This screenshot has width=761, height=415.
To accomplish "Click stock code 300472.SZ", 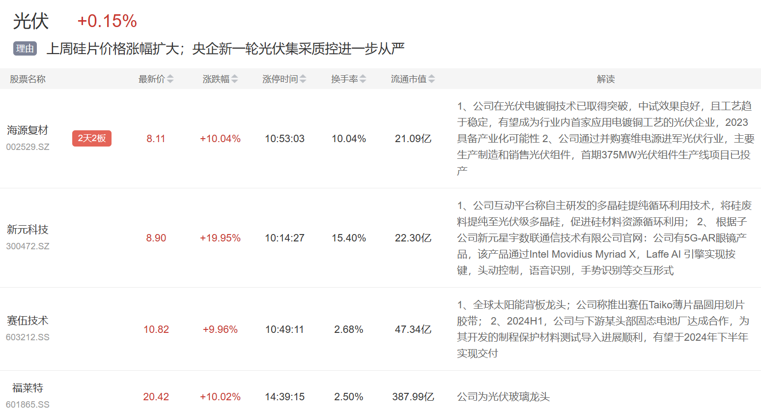I will 28,246.
